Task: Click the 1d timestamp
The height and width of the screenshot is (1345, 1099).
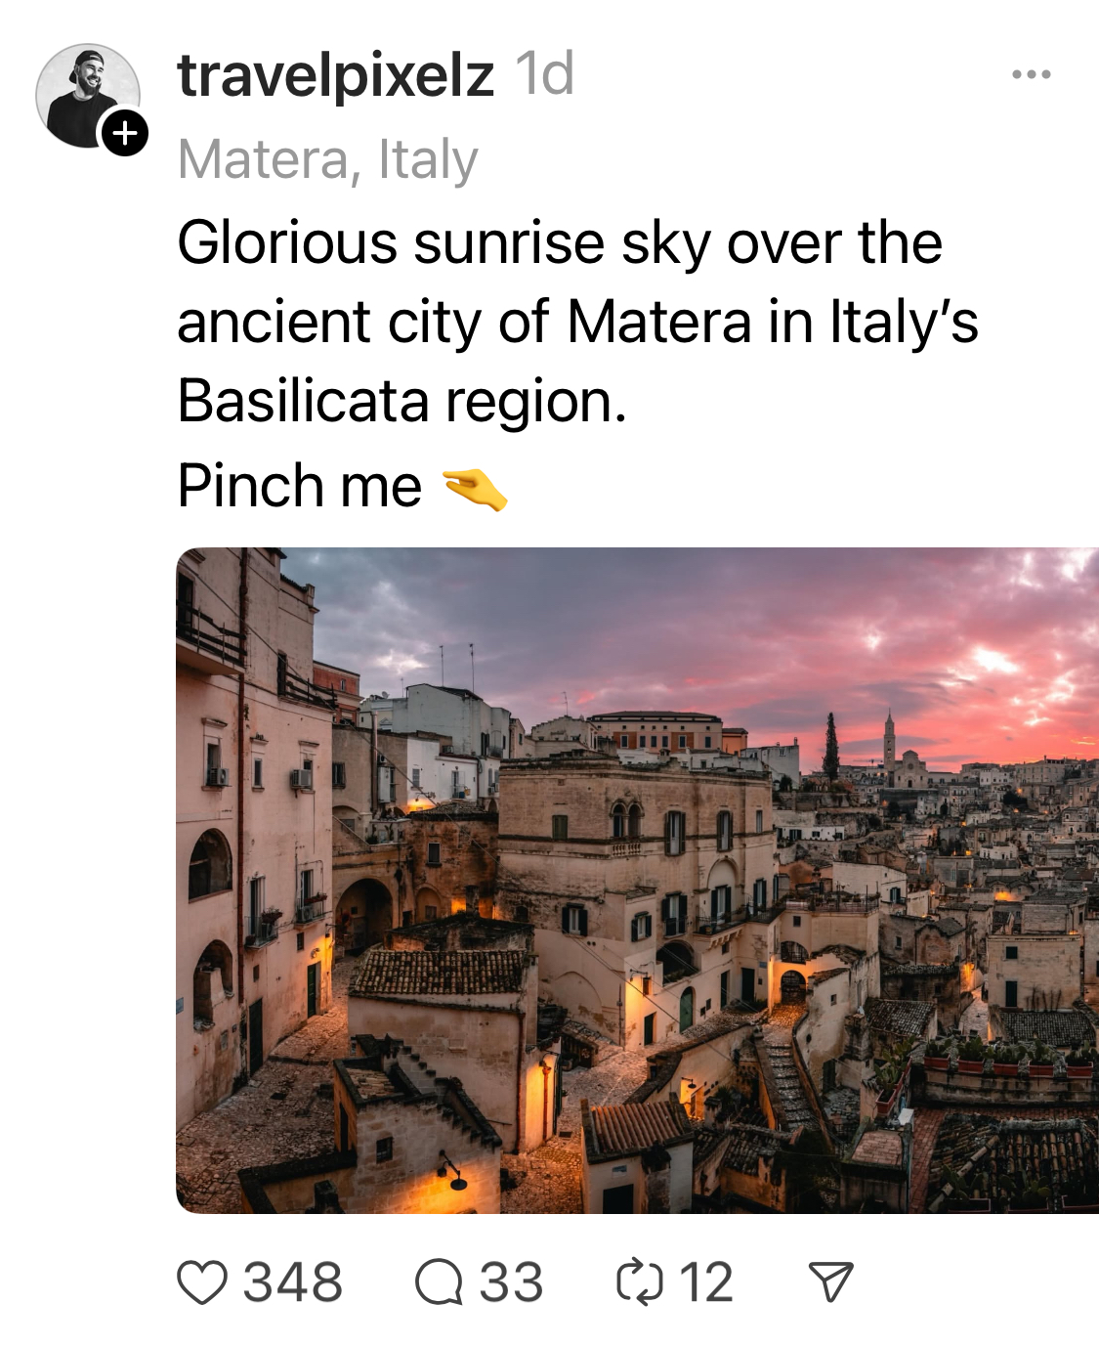Action: [545, 74]
